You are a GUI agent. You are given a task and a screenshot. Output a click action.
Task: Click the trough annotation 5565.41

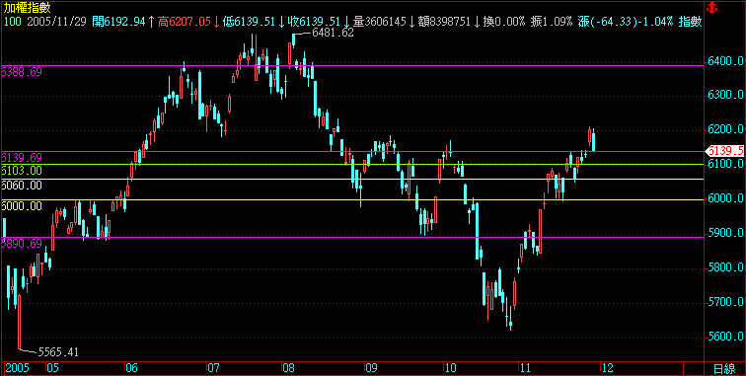58,352
